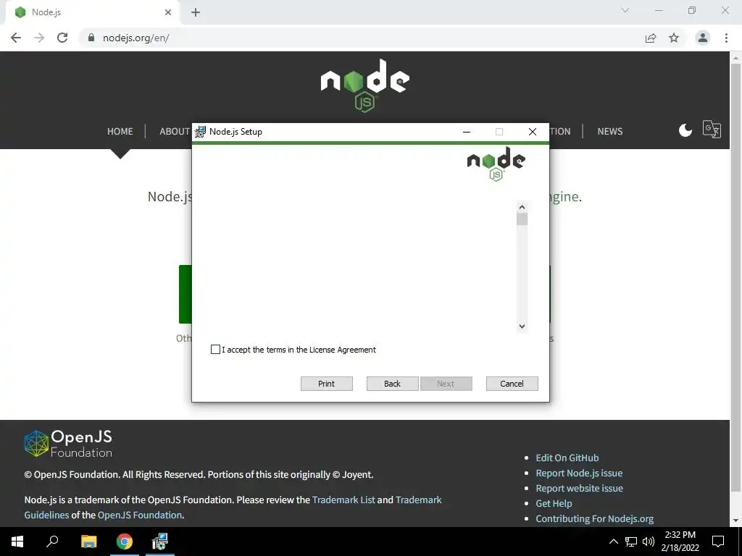The height and width of the screenshot is (556, 742).
Task: Open the Trademark List link
Action: 343,500
